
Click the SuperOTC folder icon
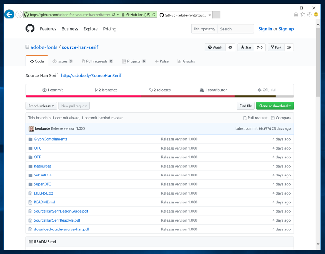[x=31, y=184]
